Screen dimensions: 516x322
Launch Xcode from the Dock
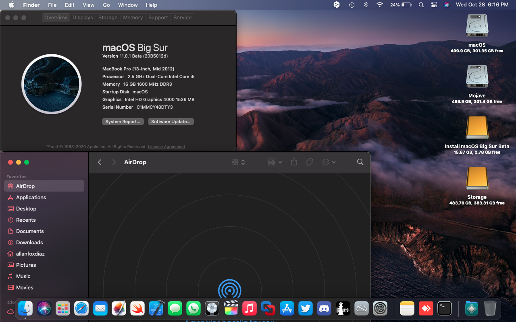click(156, 309)
